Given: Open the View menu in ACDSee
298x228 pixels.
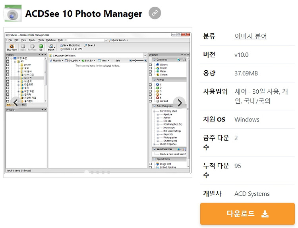Looking at the screenshot, I should tap(23, 40).
